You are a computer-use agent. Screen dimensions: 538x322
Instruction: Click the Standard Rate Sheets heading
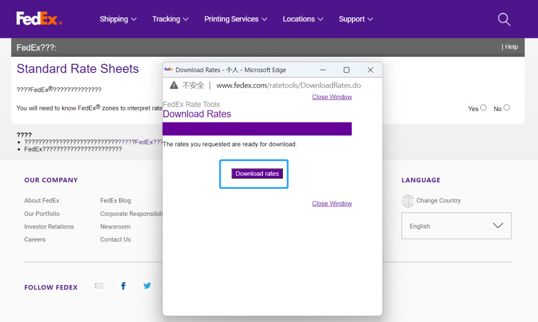pyautogui.click(x=78, y=69)
